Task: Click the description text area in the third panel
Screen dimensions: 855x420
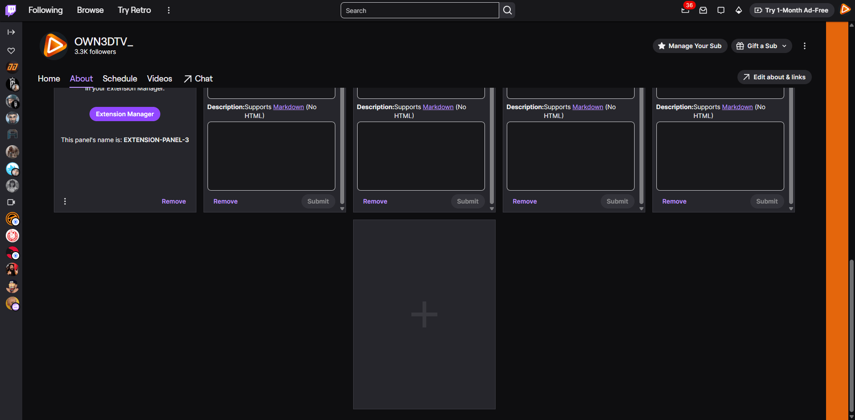Action: click(570, 156)
